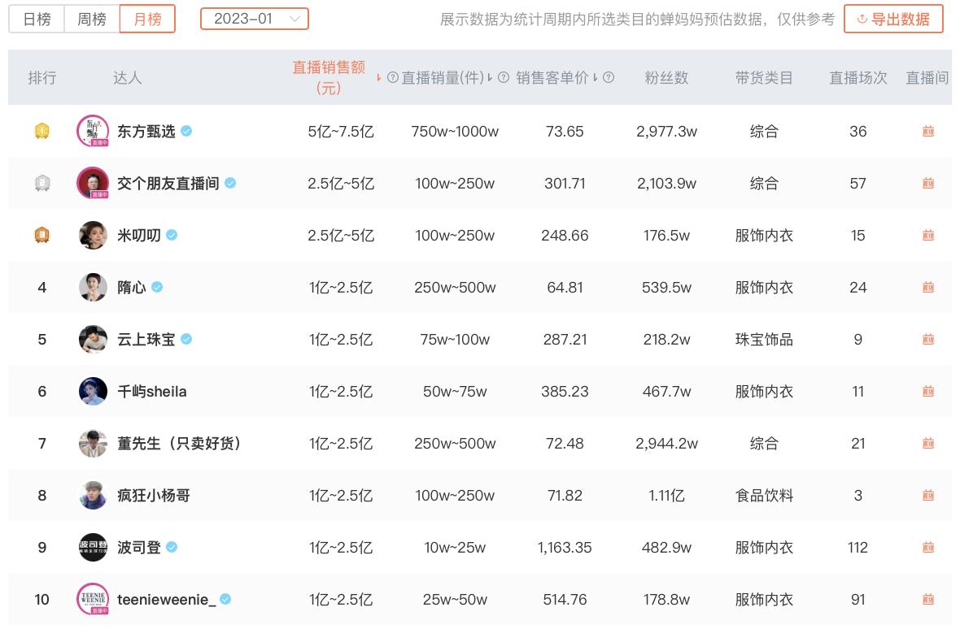The height and width of the screenshot is (629, 960).
Task: Open the 千屿sheila profile link
Action: pyautogui.click(x=152, y=391)
